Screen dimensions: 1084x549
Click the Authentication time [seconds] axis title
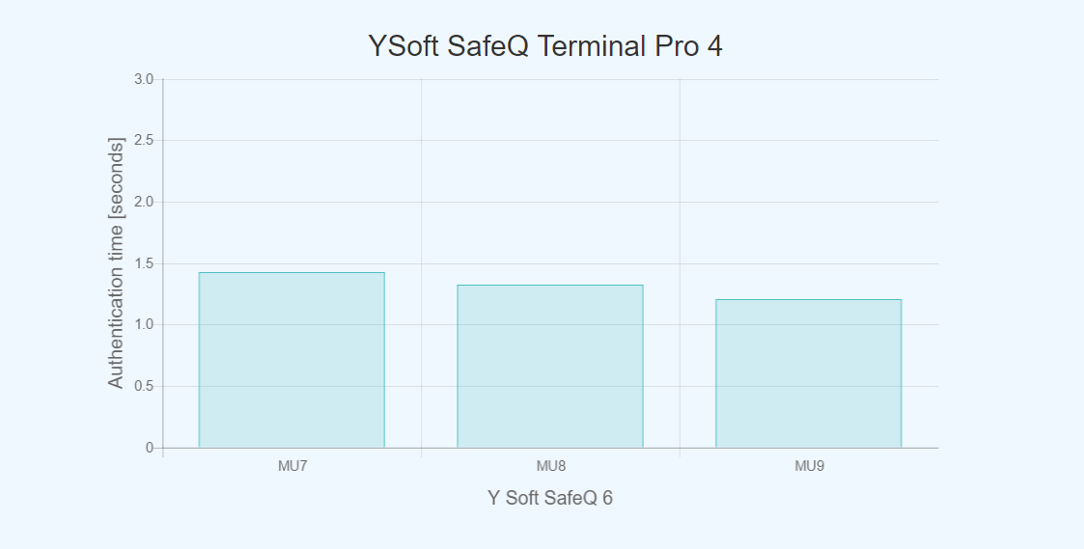tap(116, 263)
